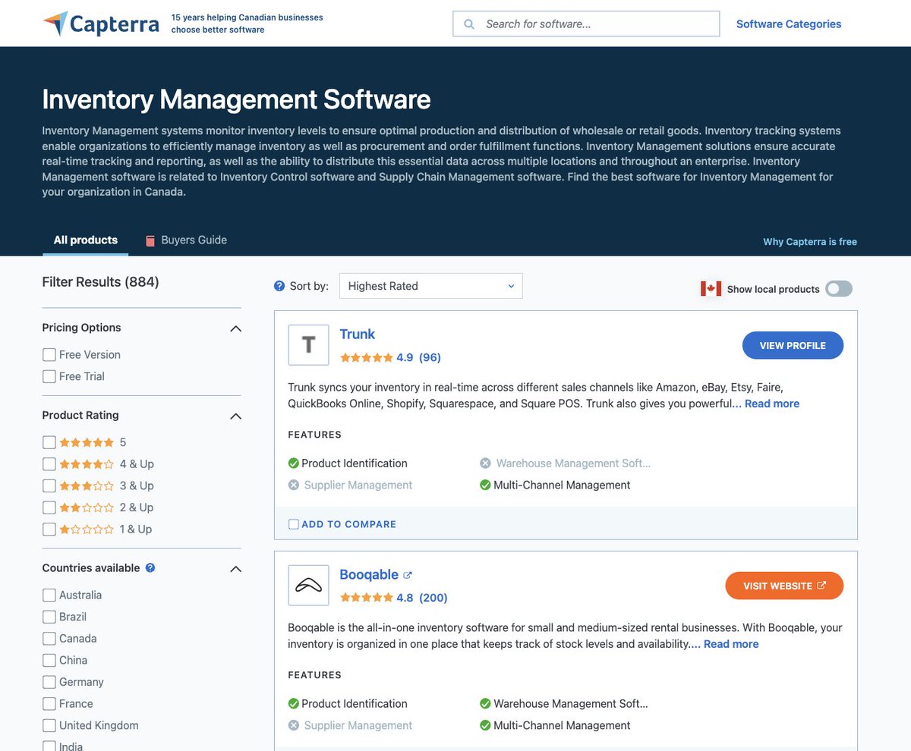The height and width of the screenshot is (751, 911).
Task: Open the Trunk product title link
Action: [358, 334]
